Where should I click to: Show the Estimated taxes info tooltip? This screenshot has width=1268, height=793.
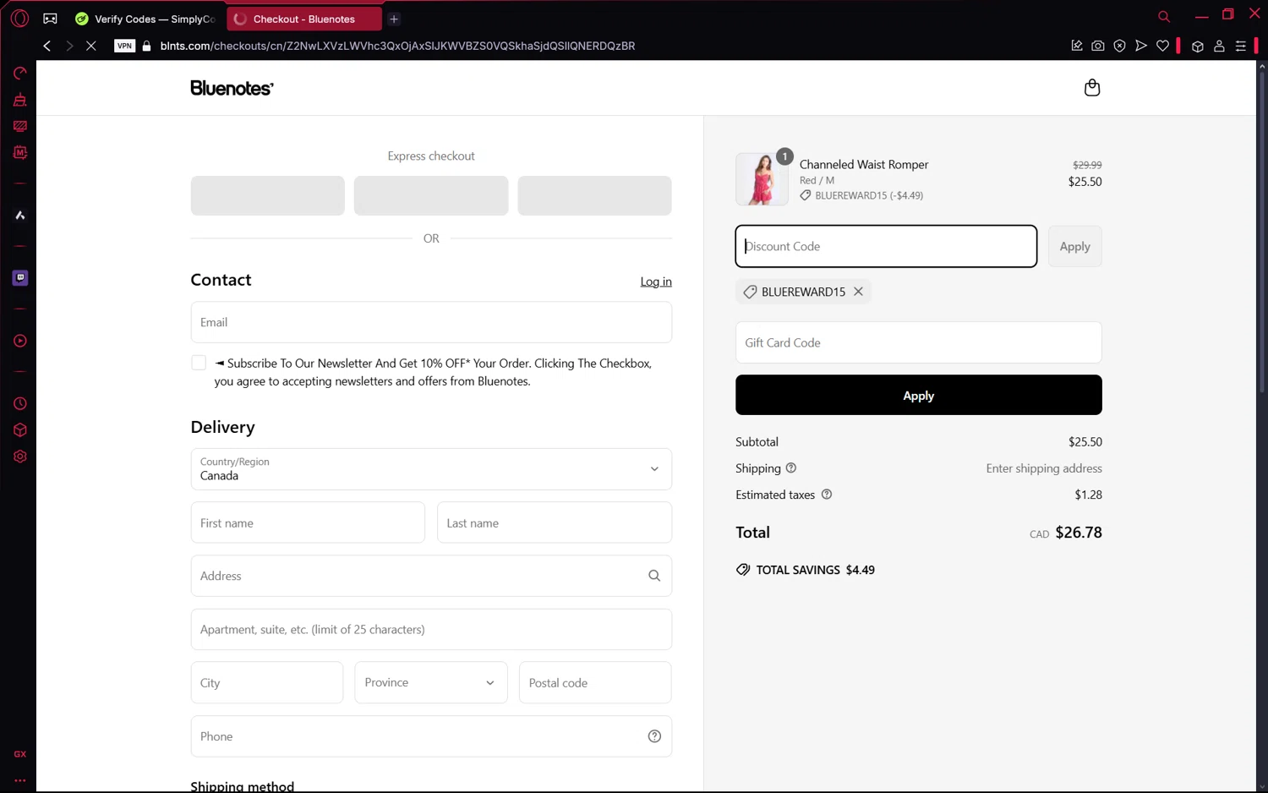click(827, 495)
